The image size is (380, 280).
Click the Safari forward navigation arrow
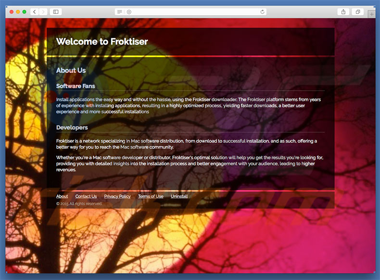click(x=44, y=12)
